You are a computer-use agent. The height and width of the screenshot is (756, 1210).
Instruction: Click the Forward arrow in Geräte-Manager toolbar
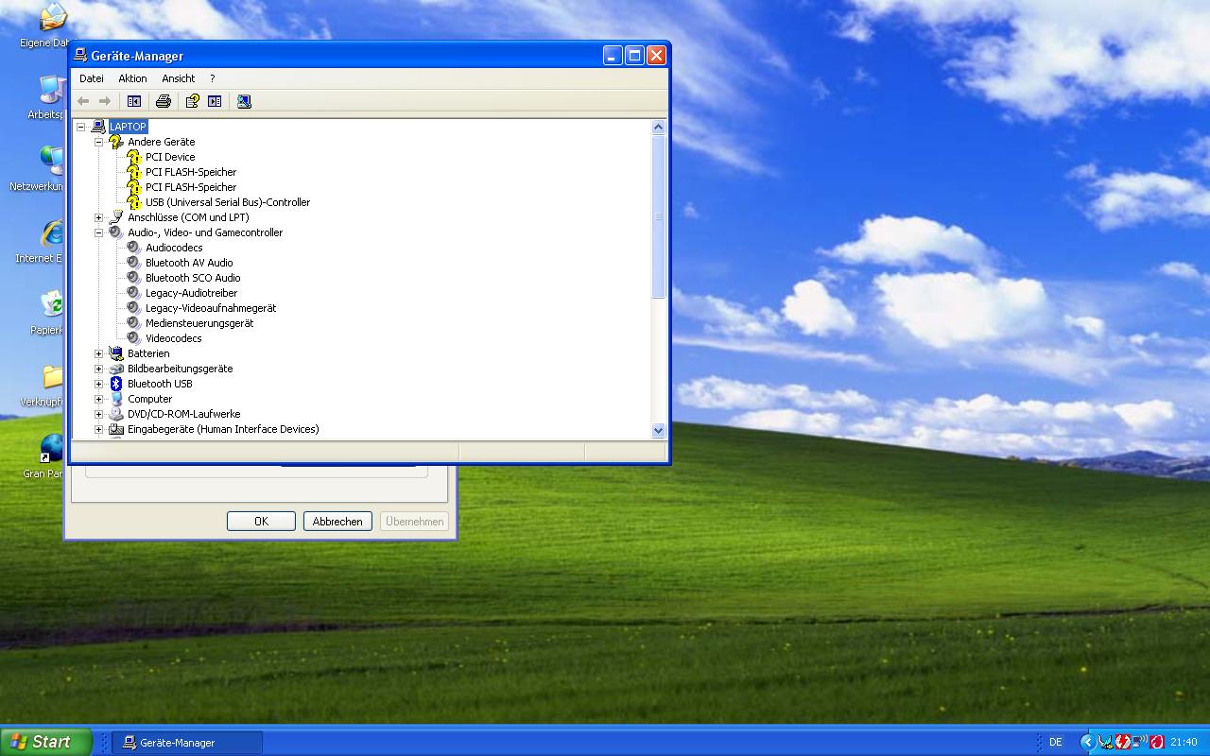pyautogui.click(x=105, y=101)
